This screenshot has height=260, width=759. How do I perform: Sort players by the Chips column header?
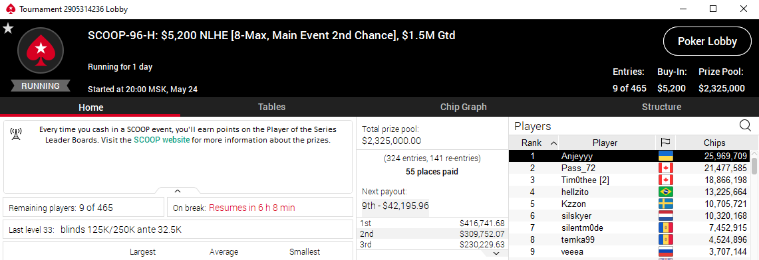coord(714,143)
